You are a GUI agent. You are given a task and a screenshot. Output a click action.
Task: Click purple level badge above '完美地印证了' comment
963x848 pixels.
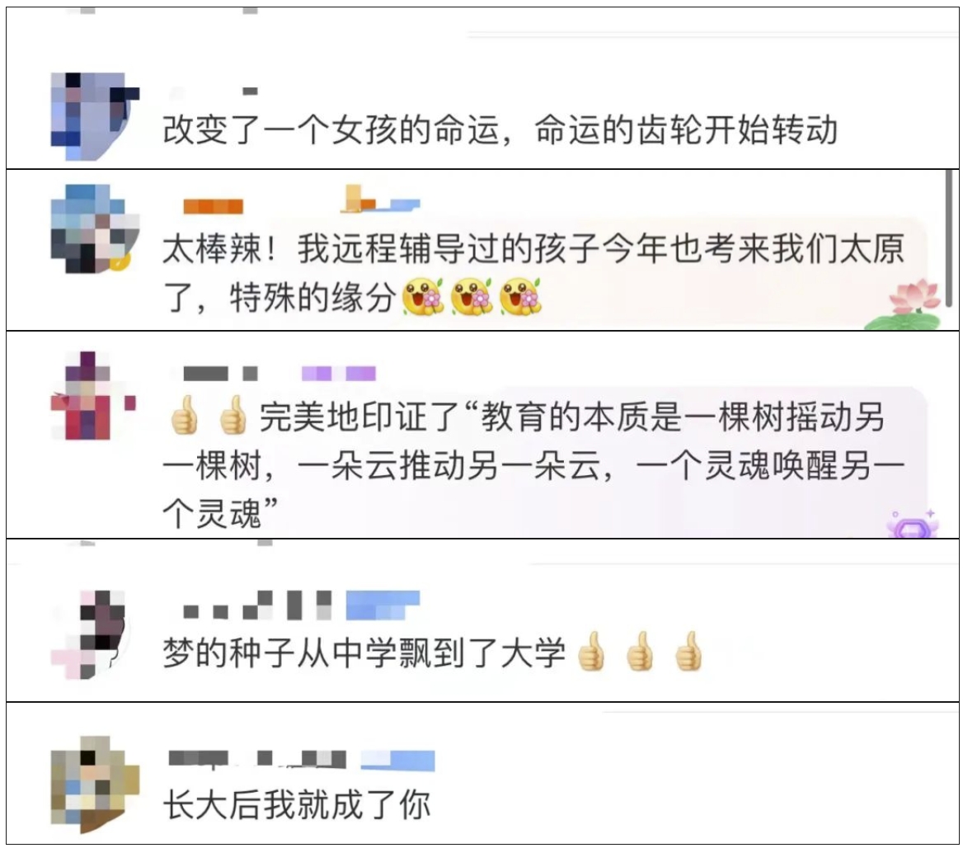pyautogui.click(x=338, y=373)
